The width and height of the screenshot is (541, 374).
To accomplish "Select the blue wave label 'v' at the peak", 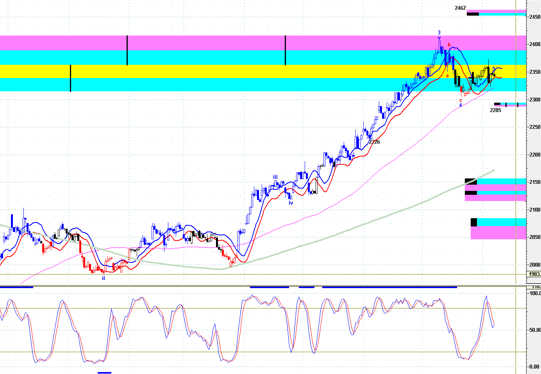I will tap(439, 38).
